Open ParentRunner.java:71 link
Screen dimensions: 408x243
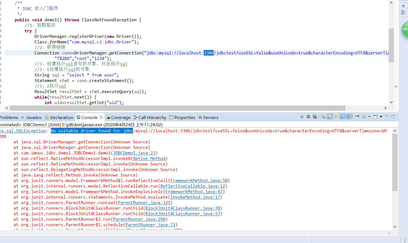point(150,225)
